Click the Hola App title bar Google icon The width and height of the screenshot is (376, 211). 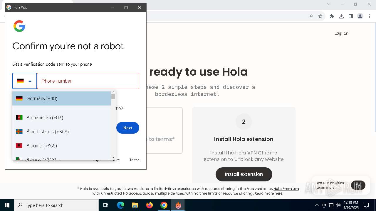click(9, 7)
